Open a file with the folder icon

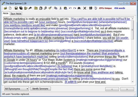[x=6, y=8]
